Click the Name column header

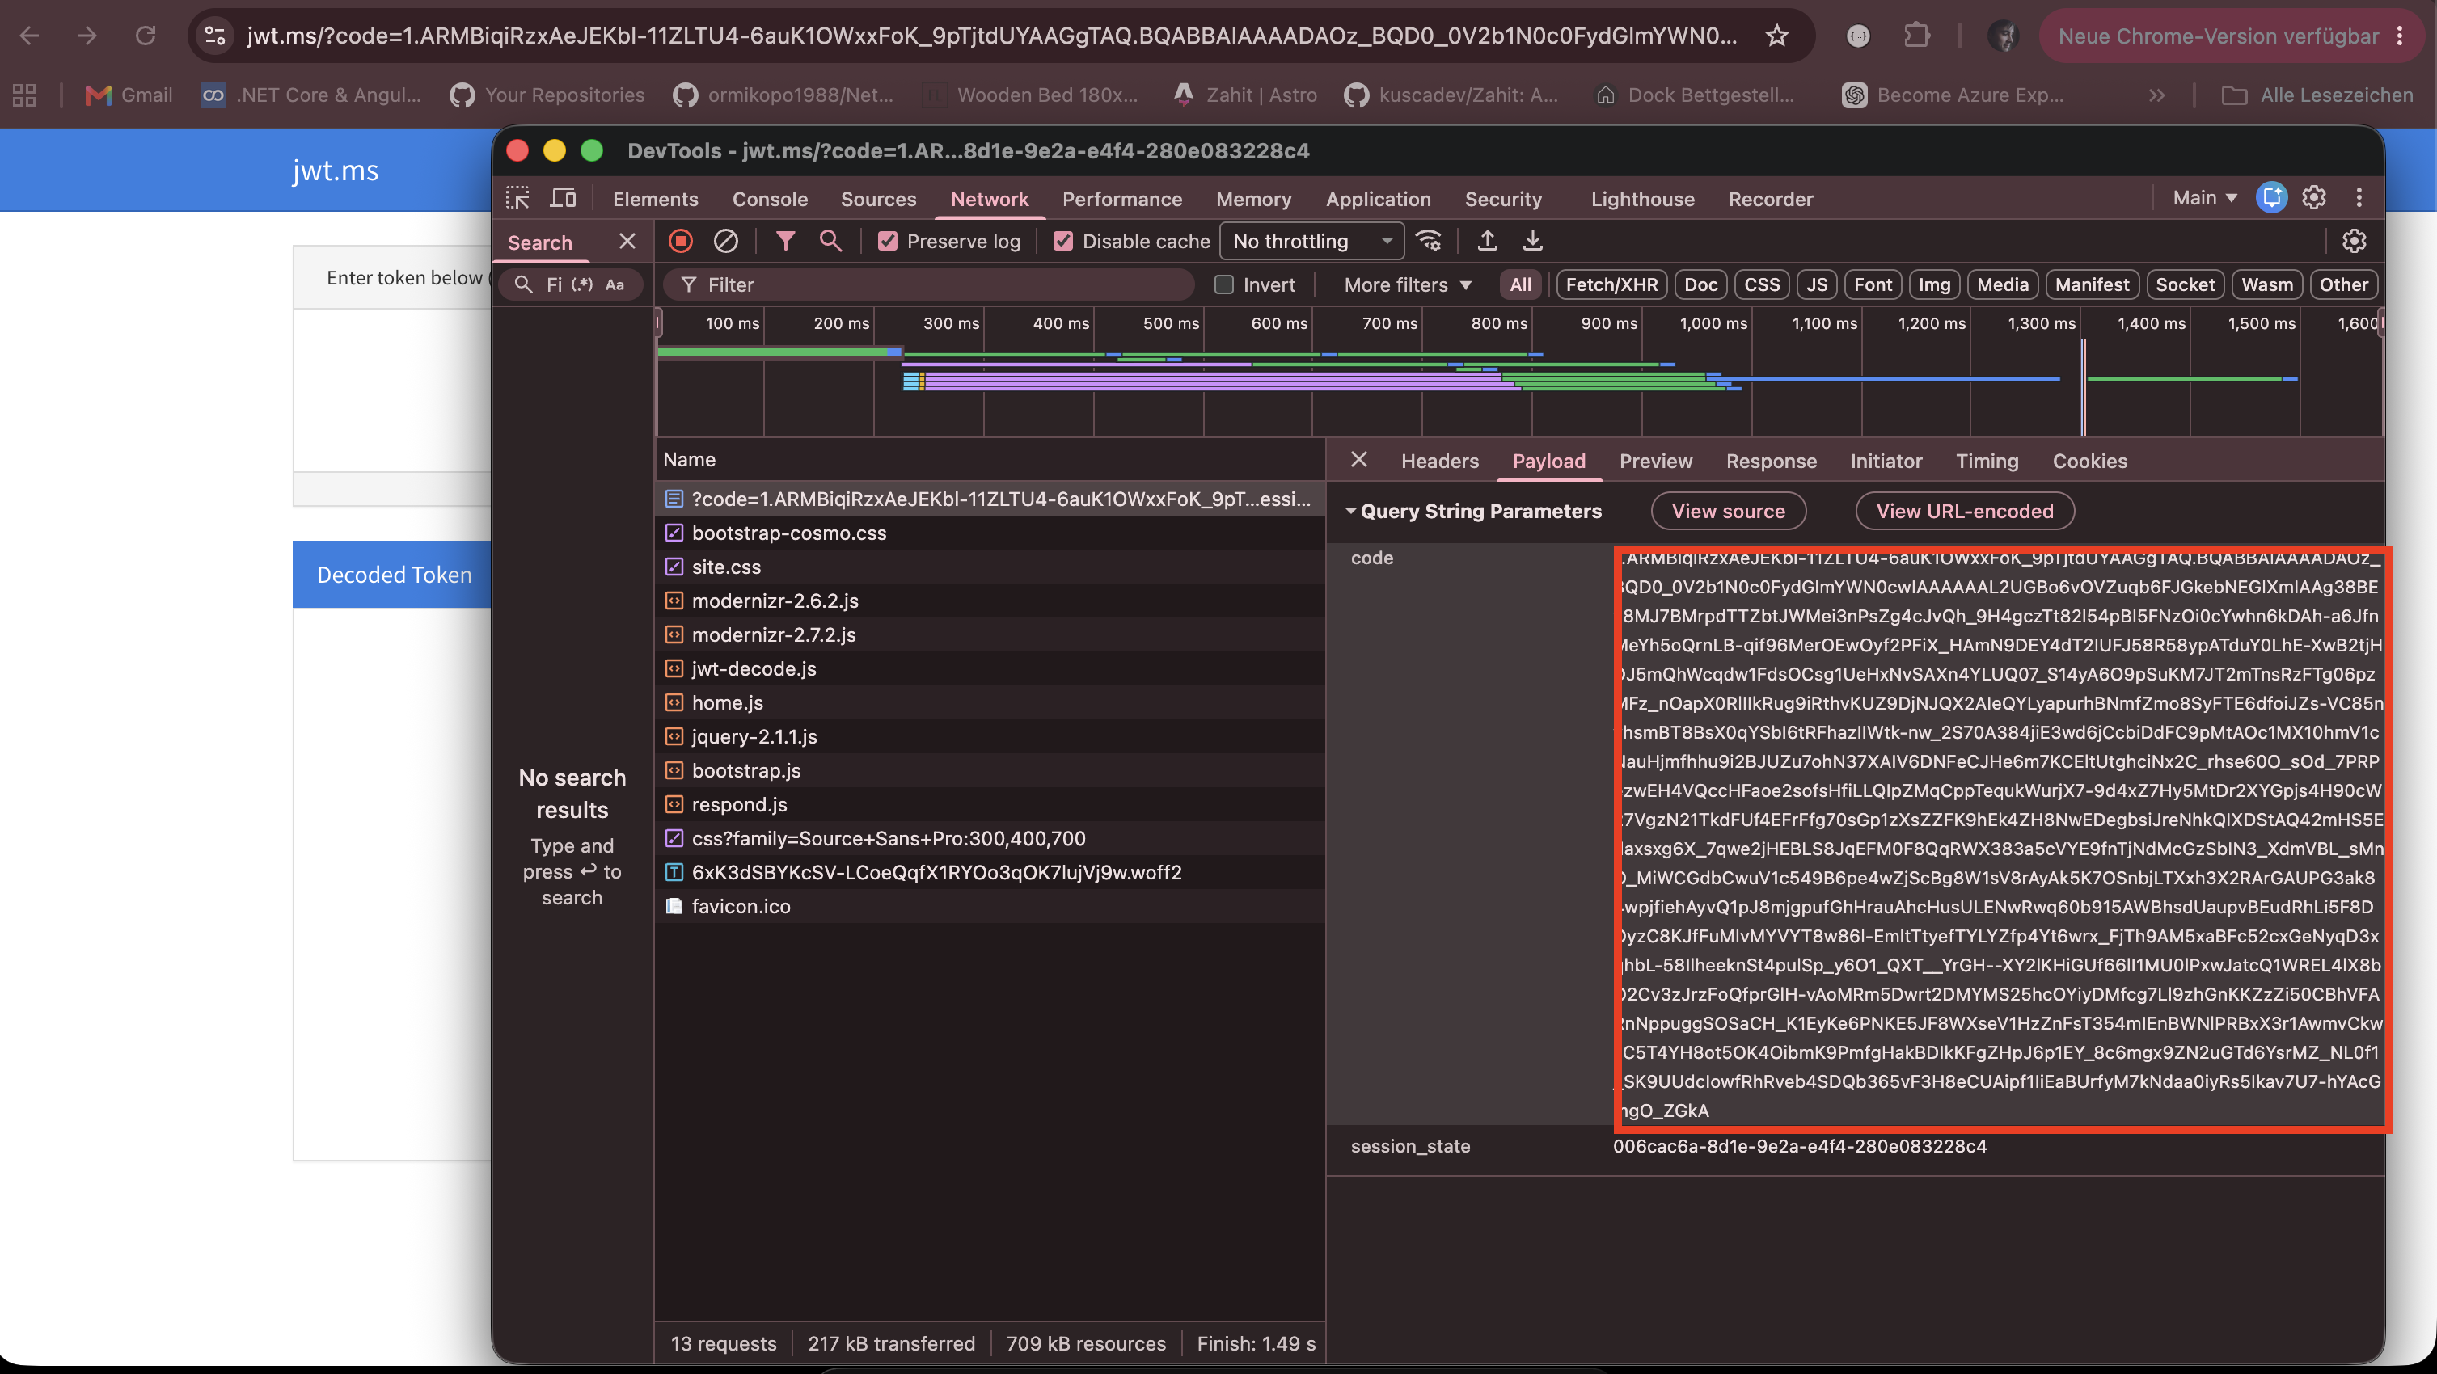click(x=989, y=460)
